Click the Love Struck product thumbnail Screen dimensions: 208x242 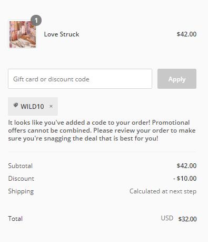(23, 34)
